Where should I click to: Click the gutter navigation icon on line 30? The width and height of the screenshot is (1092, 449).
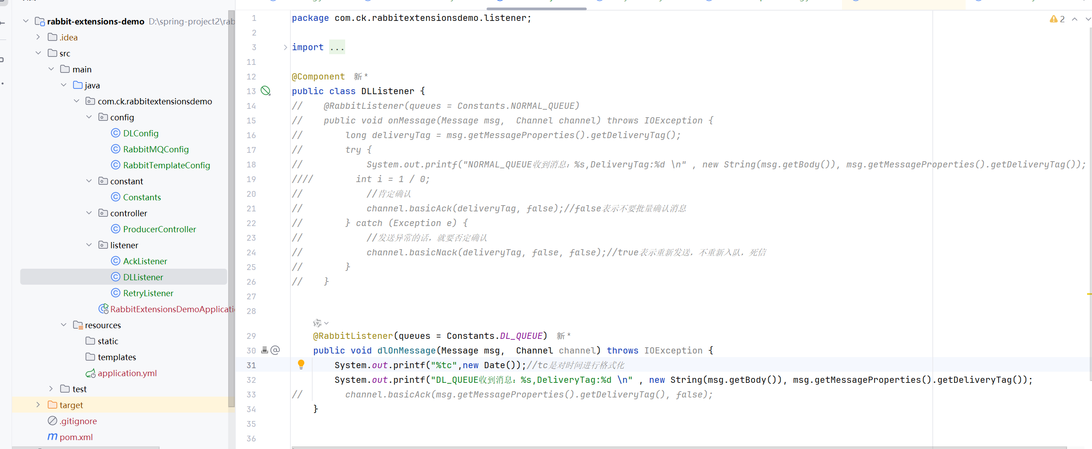tap(265, 350)
